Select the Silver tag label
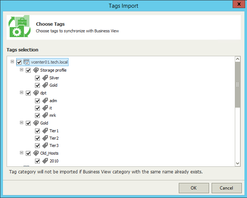247x198 pixels. point(54,78)
